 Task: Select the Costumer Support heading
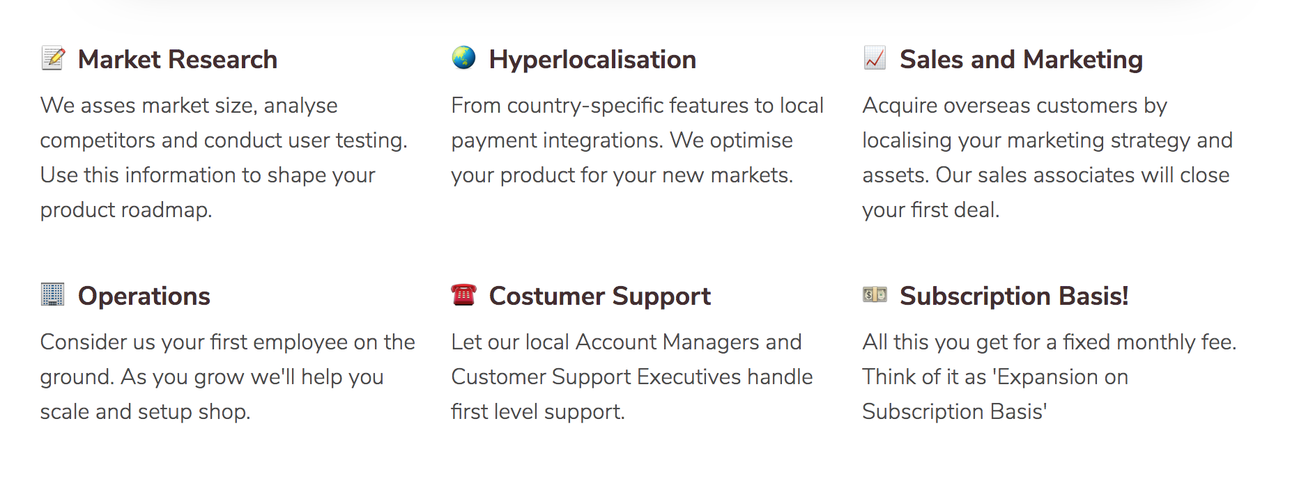point(599,296)
